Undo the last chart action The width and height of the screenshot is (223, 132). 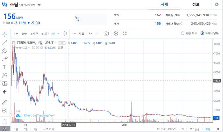pos(91,34)
